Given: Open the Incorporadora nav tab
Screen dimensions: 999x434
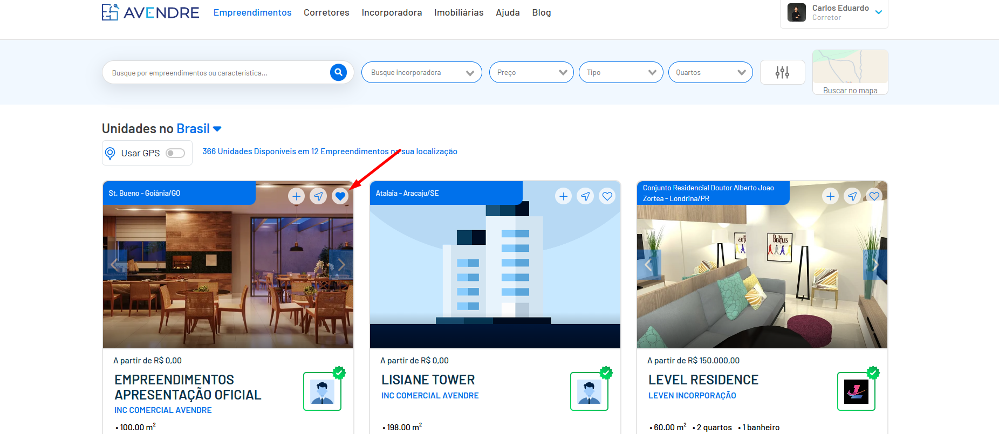Looking at the screenshot, I should [392, 12].
